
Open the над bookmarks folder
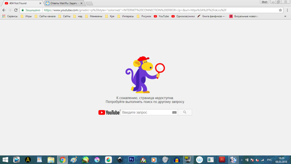point(78,16)
